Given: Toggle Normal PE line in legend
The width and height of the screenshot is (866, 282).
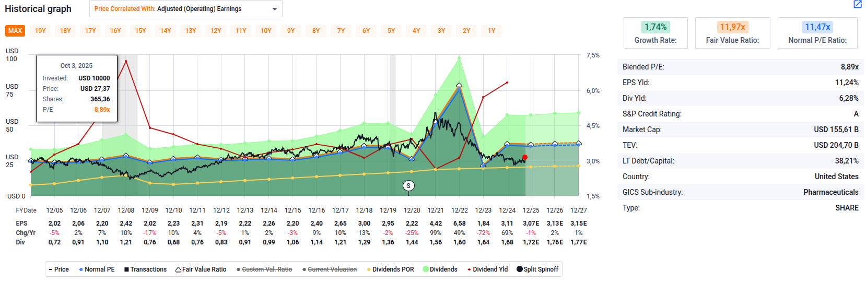Looking at the screenshot, I should click(97, 269).
